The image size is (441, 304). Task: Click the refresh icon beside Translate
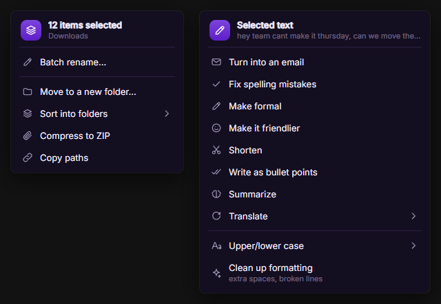point(216,216)
